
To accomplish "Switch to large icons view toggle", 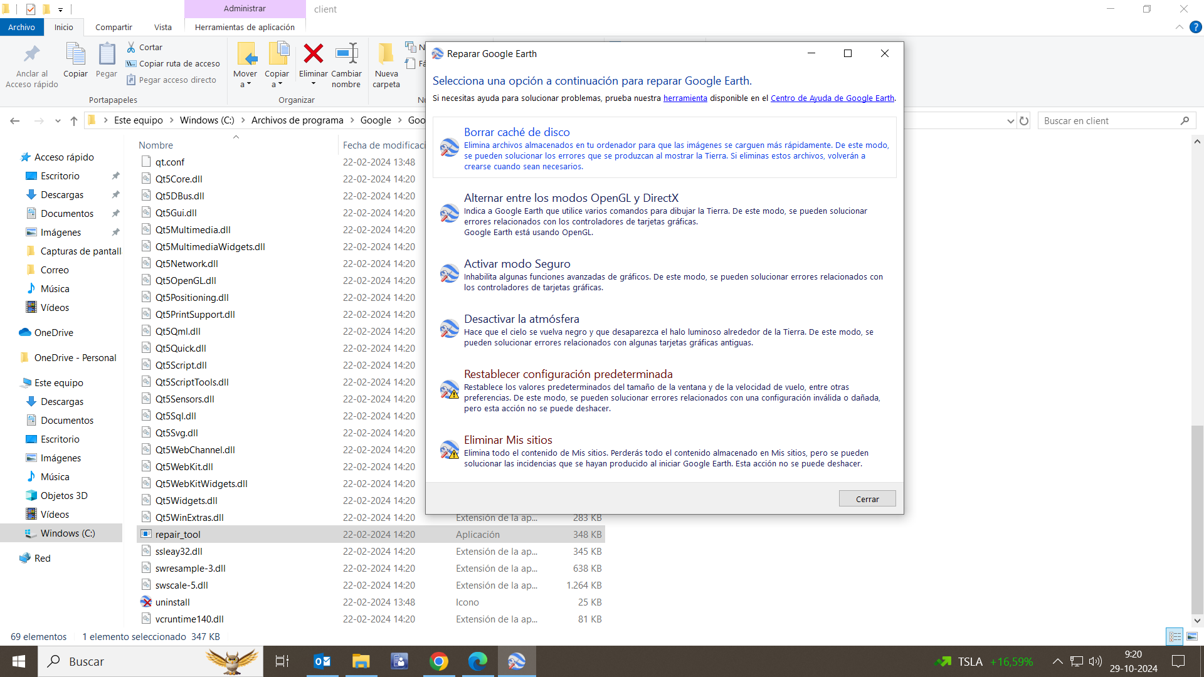I will (1192, 636).
